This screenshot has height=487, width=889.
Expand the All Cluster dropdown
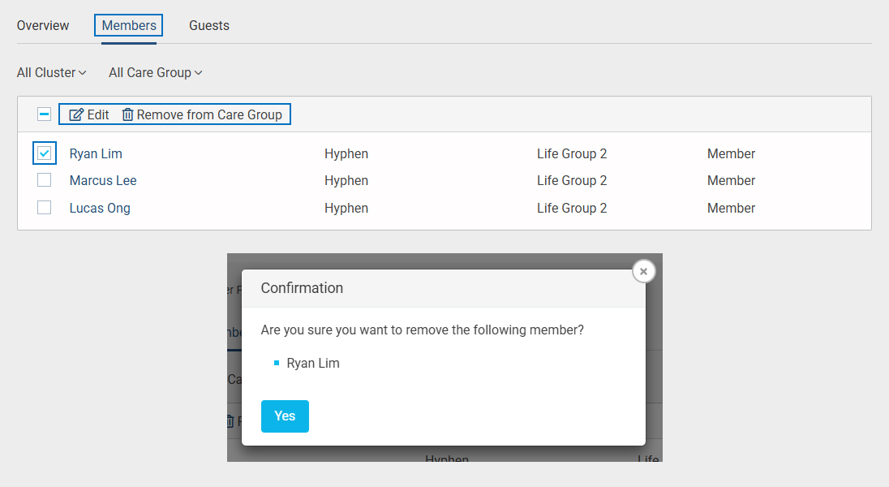(51, 72)
